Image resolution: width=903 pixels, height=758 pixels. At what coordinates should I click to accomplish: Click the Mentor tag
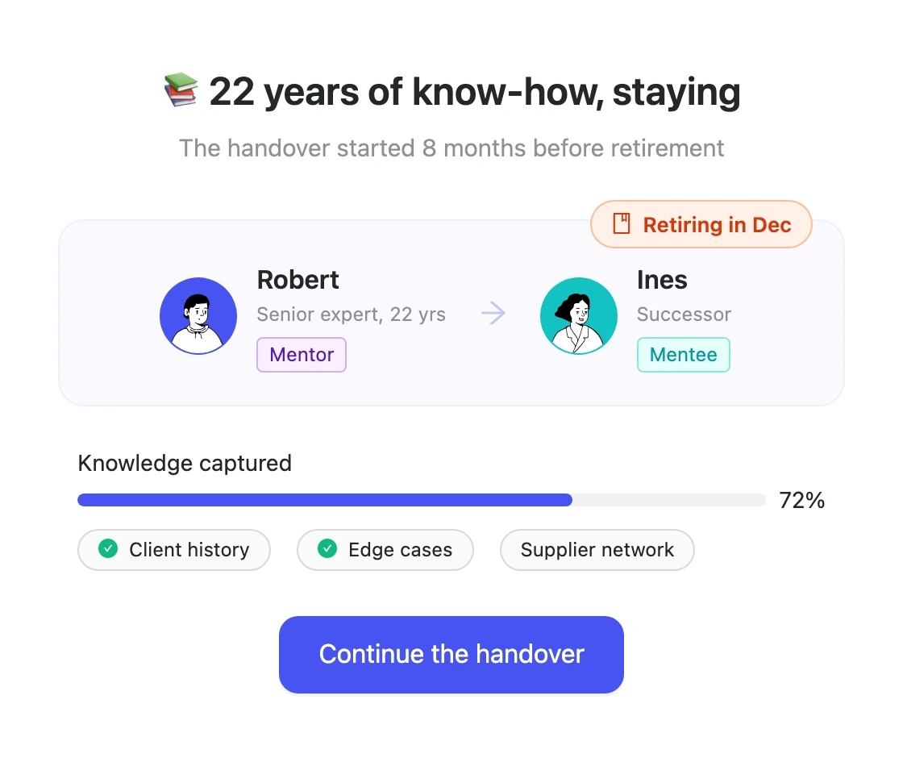pyautogui.click(x=302, y=355)
